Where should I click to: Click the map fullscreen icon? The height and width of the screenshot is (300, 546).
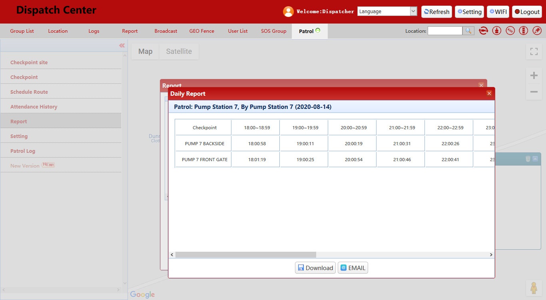(534, 51)
